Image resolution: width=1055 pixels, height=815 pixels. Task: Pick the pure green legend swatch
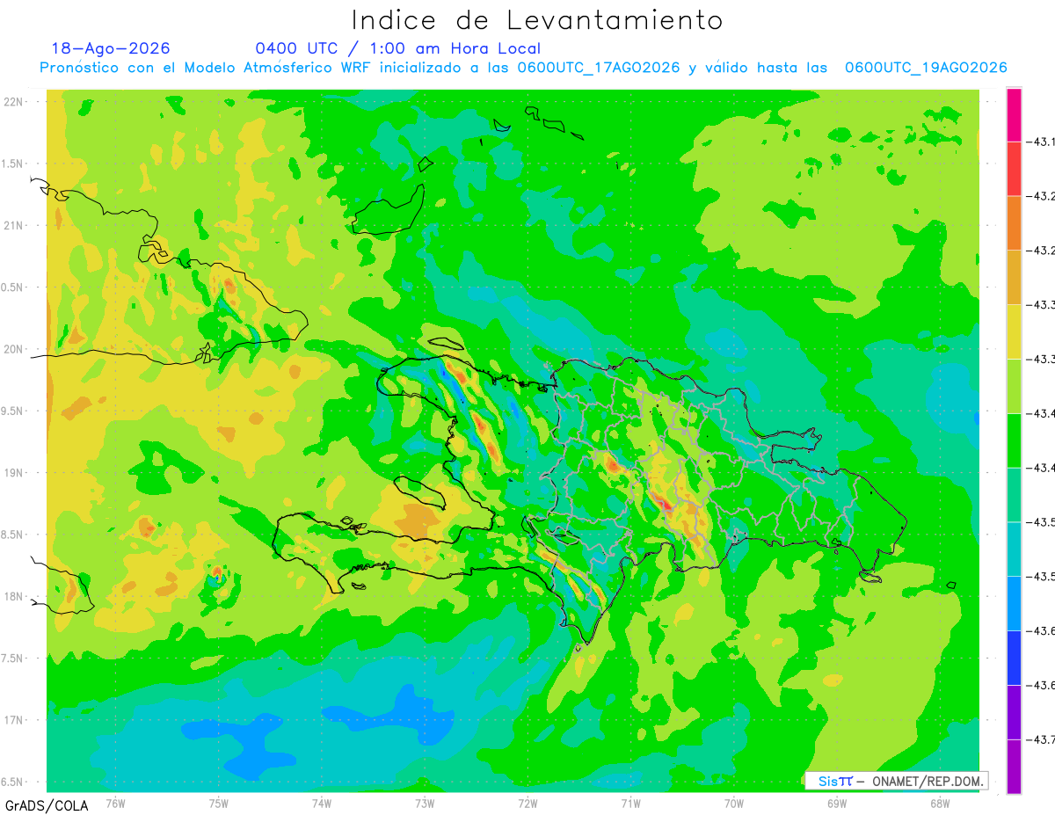tap(1014, 440)
